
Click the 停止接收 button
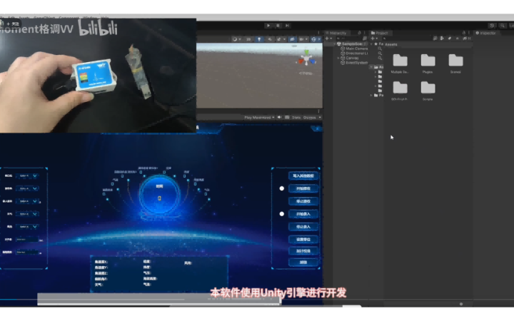(x=303, y=201)
